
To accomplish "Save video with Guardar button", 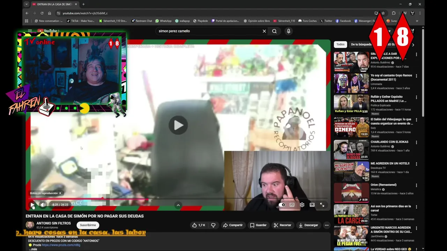I will 258,225.
